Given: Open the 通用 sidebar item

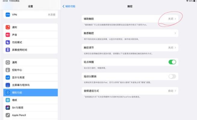Looking at the screenshot, I should (30, 62).
